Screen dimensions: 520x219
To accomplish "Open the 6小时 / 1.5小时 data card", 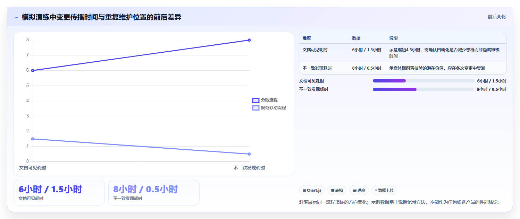I will (x=59, y=193).
